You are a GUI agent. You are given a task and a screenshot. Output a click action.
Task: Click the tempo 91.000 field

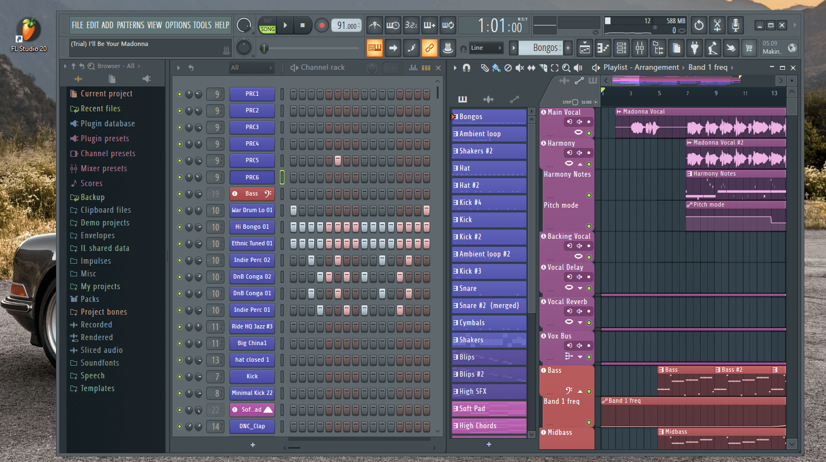pyautogui.click(x=347, y=25)
